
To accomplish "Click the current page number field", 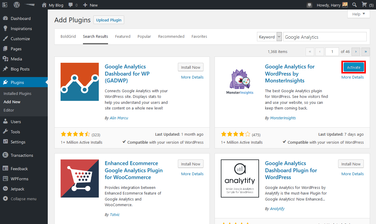I will pyautogui.click(x=332, y=51).
